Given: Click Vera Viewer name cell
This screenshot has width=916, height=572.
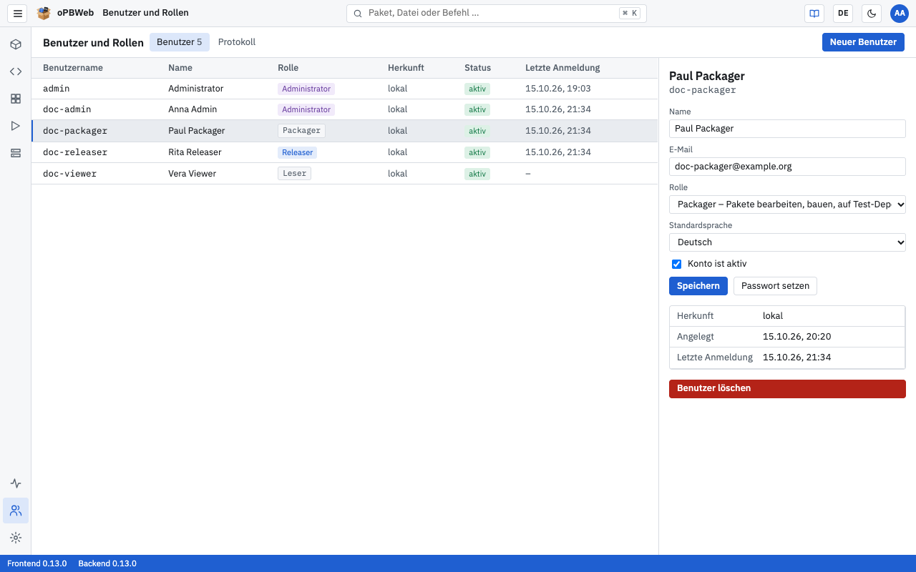Looking at the screenshot, I should tap(192, 174).
